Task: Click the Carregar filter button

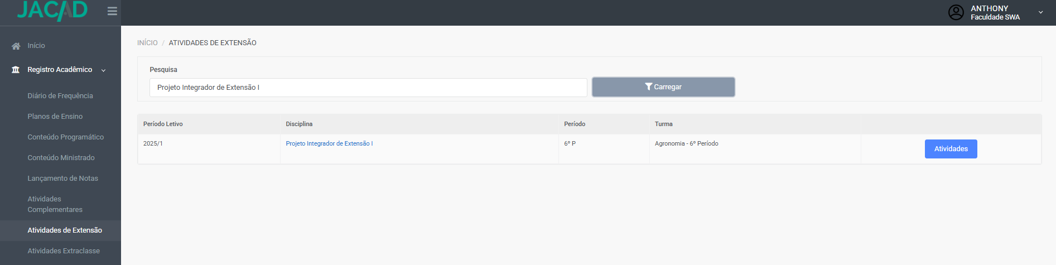Action: pyautogui.click(x=663, y=87)
